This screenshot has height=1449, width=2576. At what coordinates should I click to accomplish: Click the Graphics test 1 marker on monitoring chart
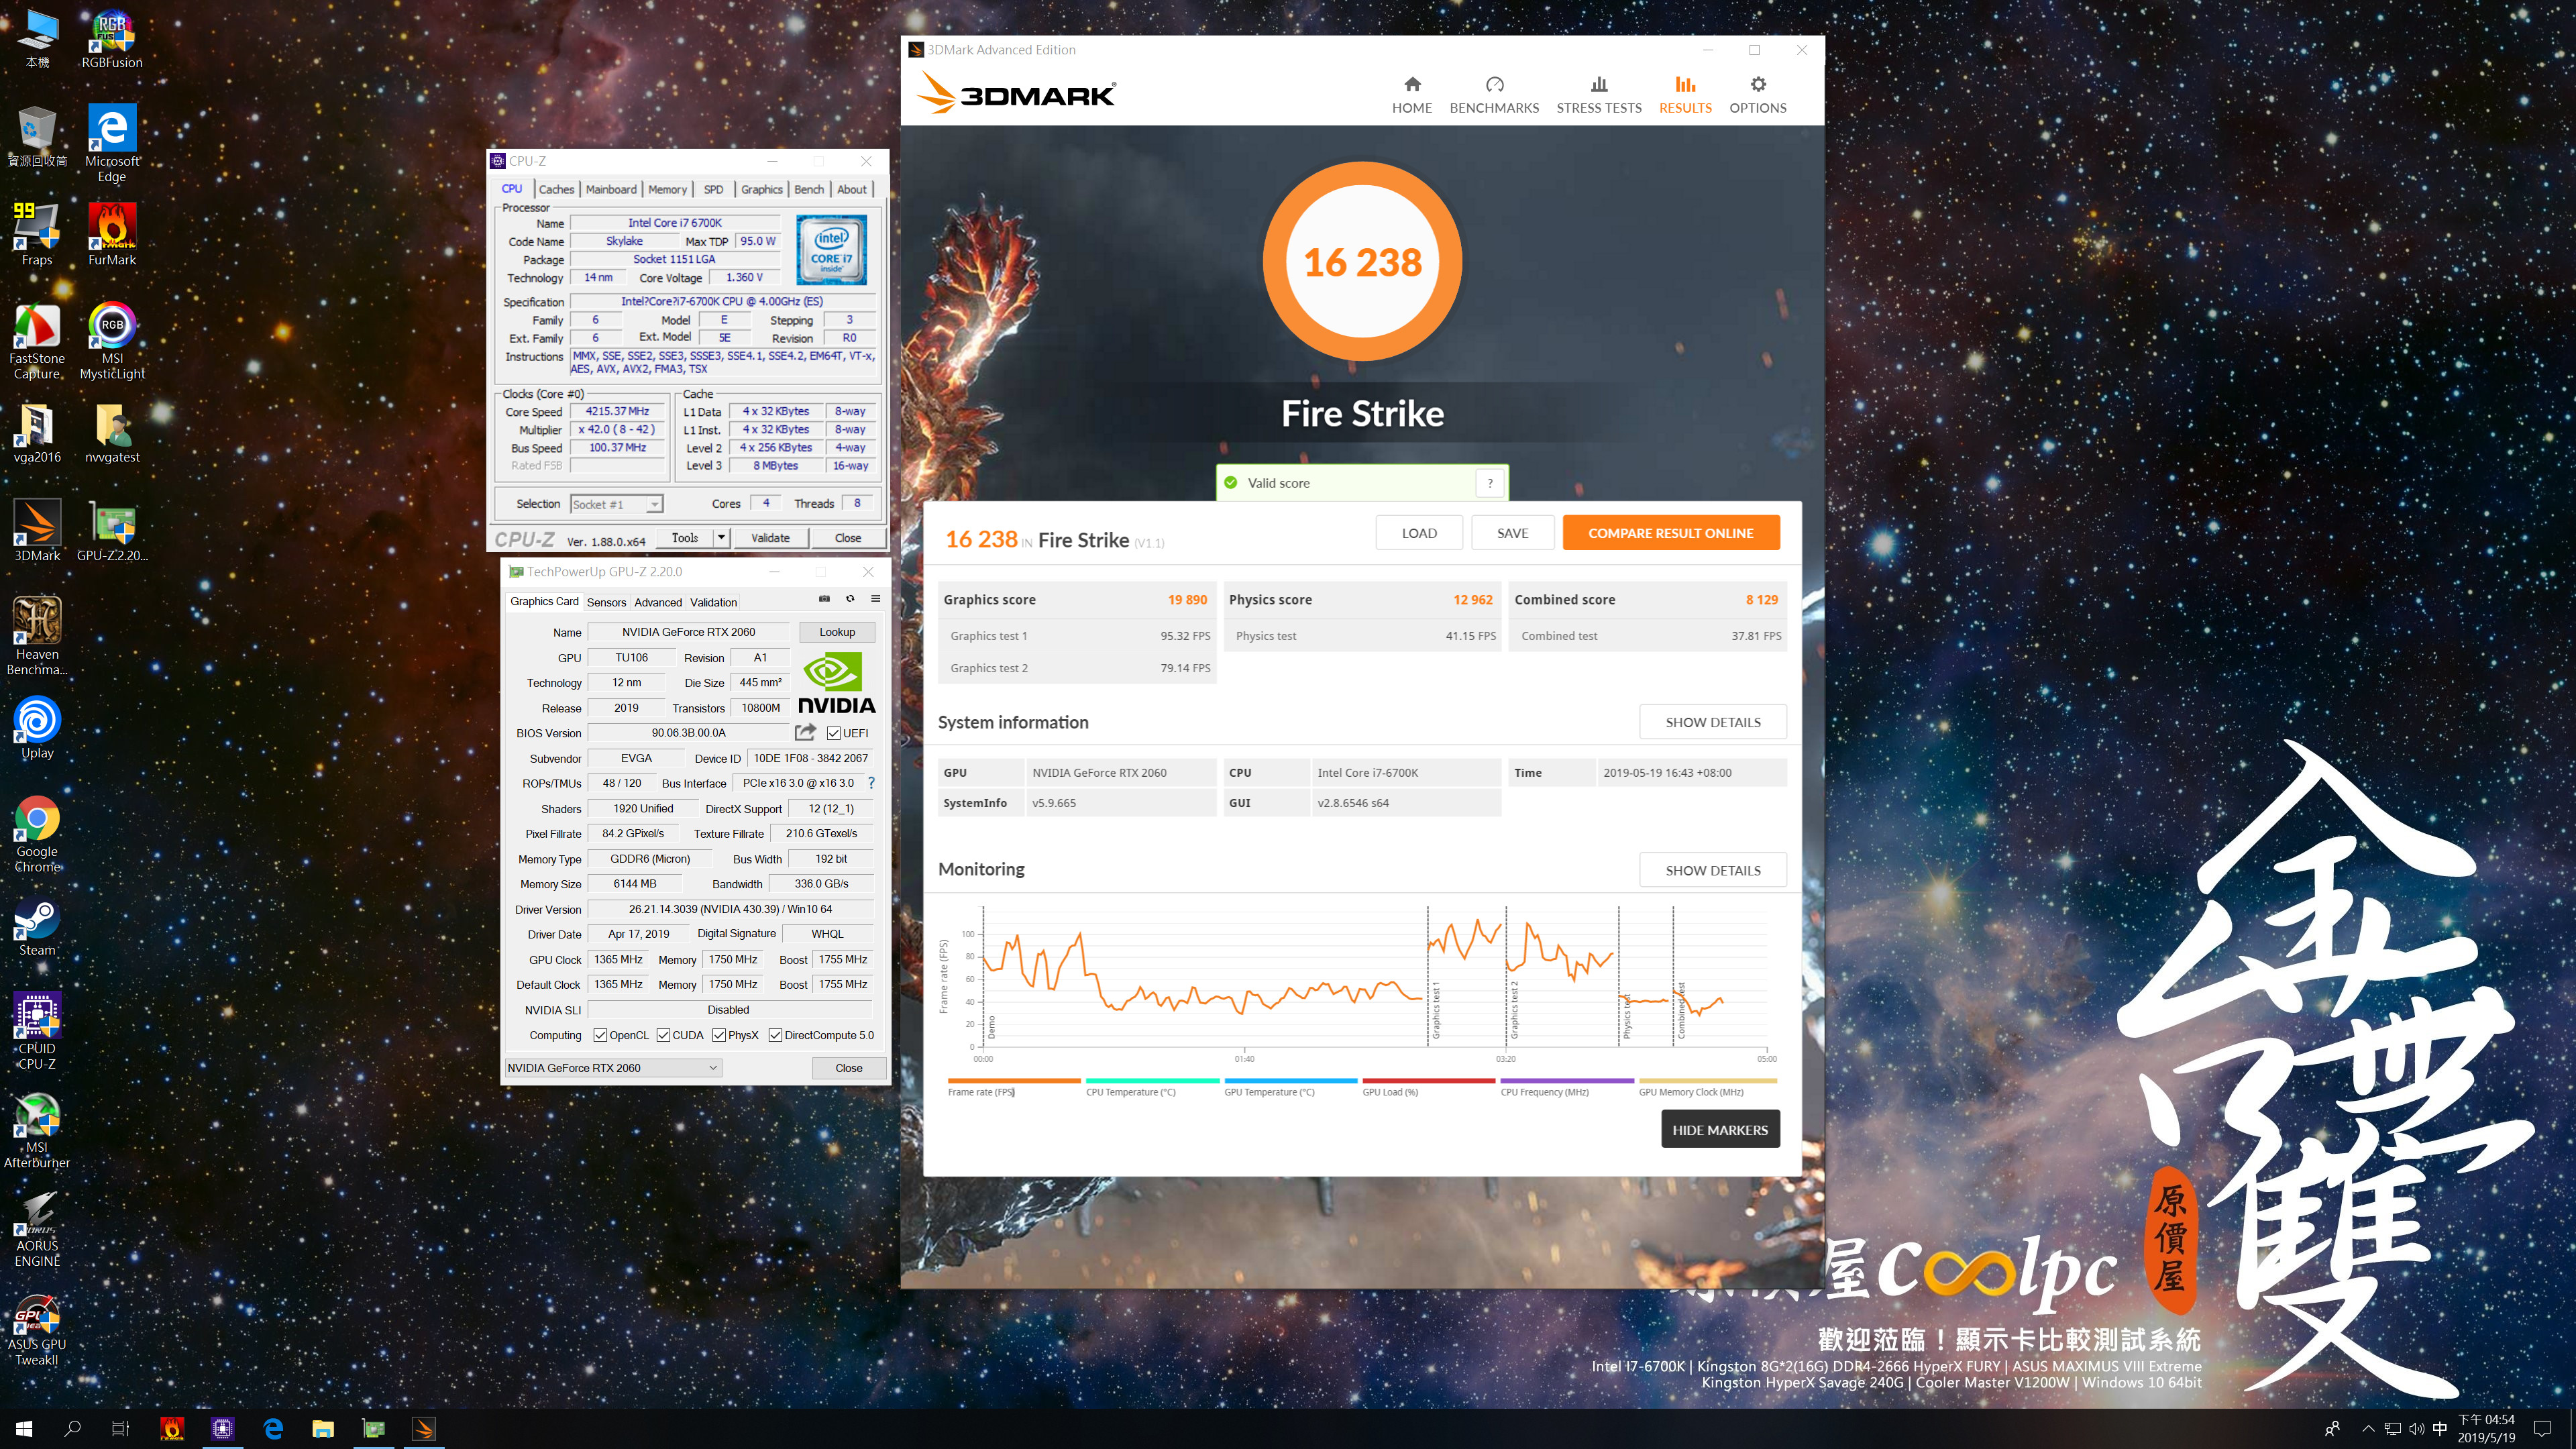point(1436,1009)
